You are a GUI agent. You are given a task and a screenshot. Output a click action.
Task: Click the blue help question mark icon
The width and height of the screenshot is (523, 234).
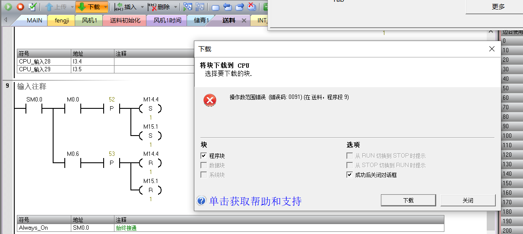(x=201, y=201)
